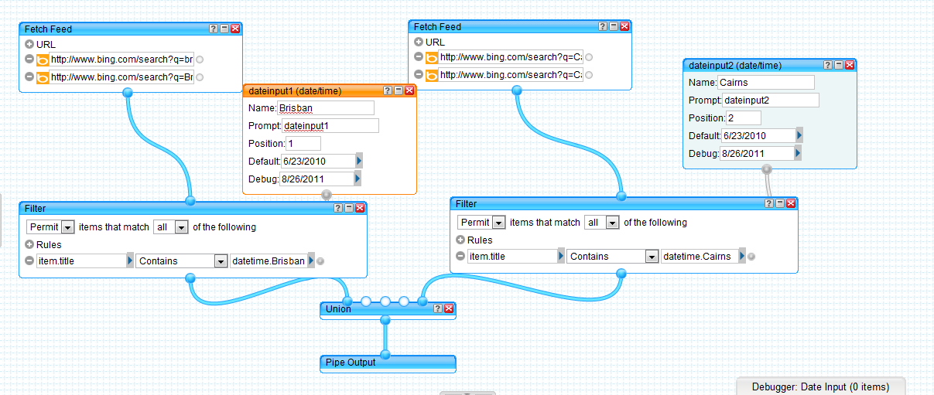Expand the datetime.Cairns value arrow
This screenshot has height=395, width=934.
tap(742, 257)
